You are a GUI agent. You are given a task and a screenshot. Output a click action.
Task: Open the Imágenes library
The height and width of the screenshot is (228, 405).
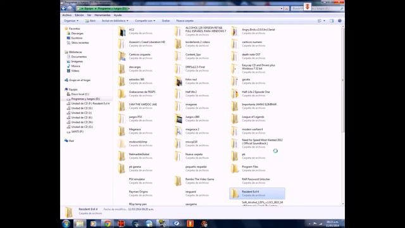[x=77, y=61]
